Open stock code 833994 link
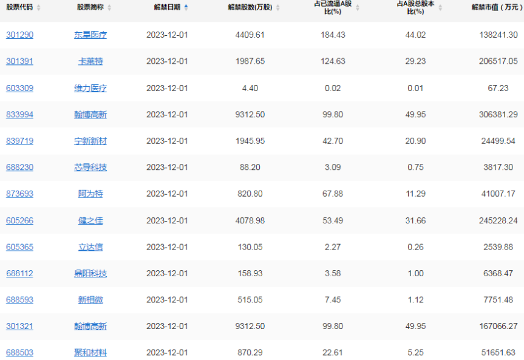 tap(19, 115)
